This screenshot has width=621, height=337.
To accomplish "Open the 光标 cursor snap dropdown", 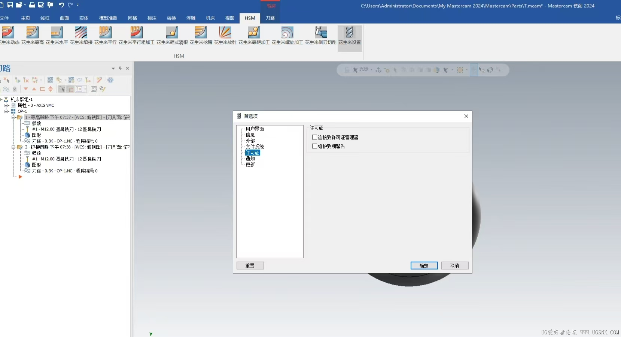I will pos(371,70).
